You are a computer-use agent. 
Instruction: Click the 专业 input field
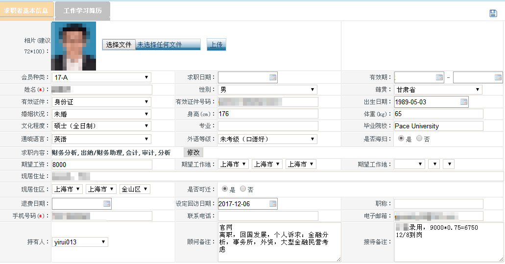(268, 126)
